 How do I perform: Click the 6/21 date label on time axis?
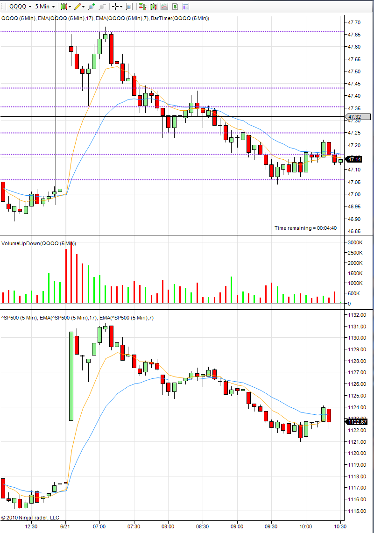coord(65,526)
